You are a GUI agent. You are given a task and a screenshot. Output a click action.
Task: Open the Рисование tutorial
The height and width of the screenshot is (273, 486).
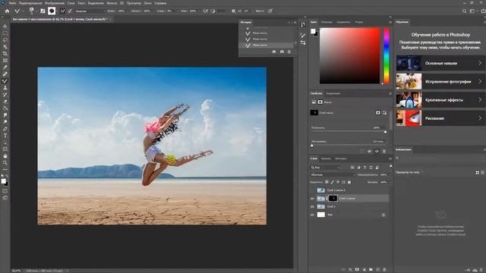pyautogui.click(x=440, y=118)
